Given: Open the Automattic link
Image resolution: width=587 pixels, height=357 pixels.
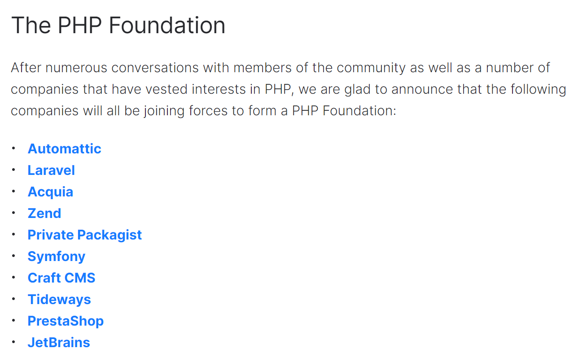Looking at the screenshot, I should pyautogui.click(x=64, y=149).
